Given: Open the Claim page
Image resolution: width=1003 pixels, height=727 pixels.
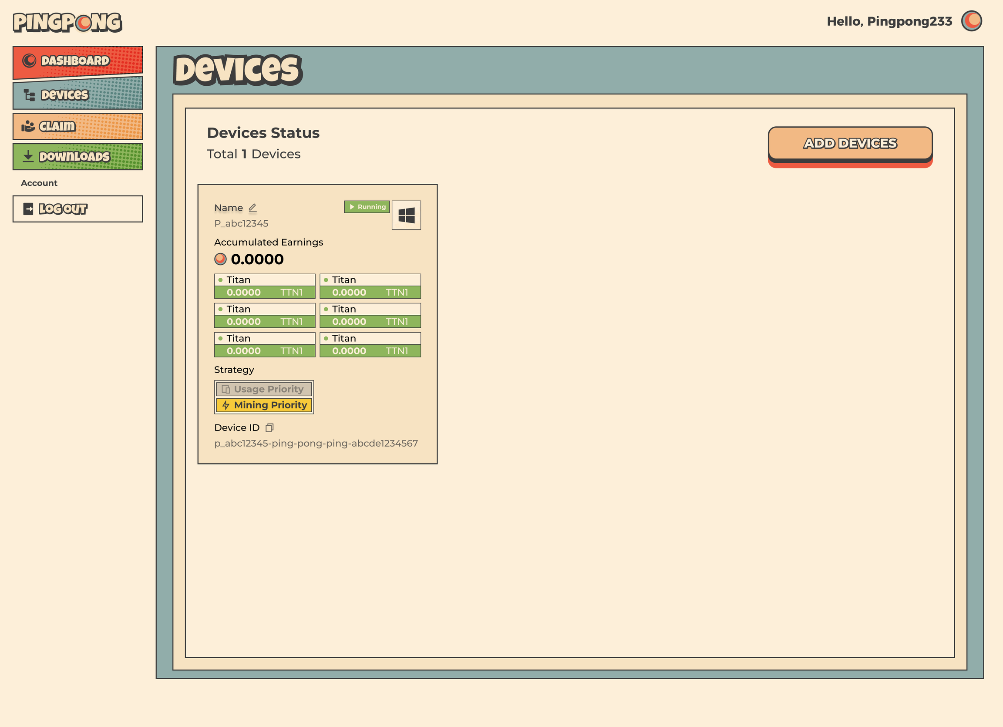Looking at the screenshot, I should [x=78, y=126].
